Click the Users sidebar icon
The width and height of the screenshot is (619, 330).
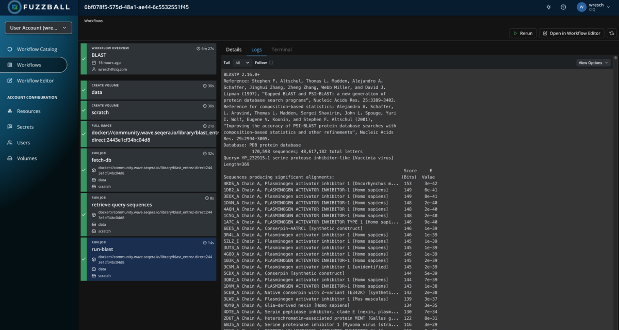coord(10,142)
